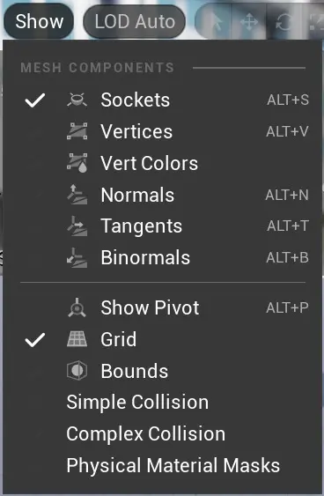Activate the rotate tool in toolbar
This screenshot has width=324, height=496.
tap(283, 22)
